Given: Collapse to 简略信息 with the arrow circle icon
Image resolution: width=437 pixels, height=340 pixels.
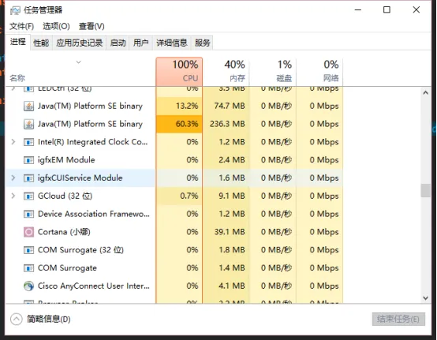Looking at the screenshot, I should 16,319.
